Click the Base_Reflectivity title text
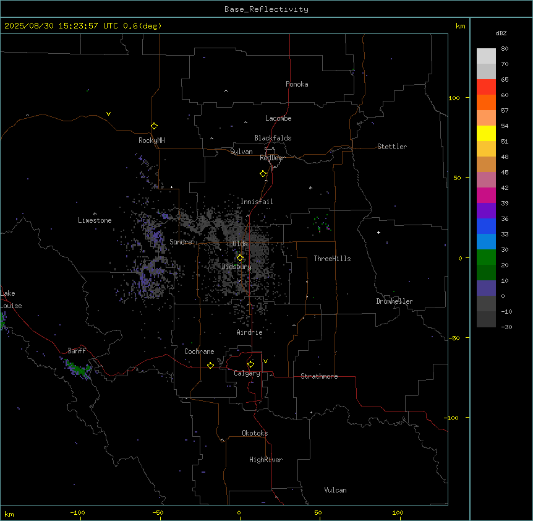533x521 pixels. 266,9
